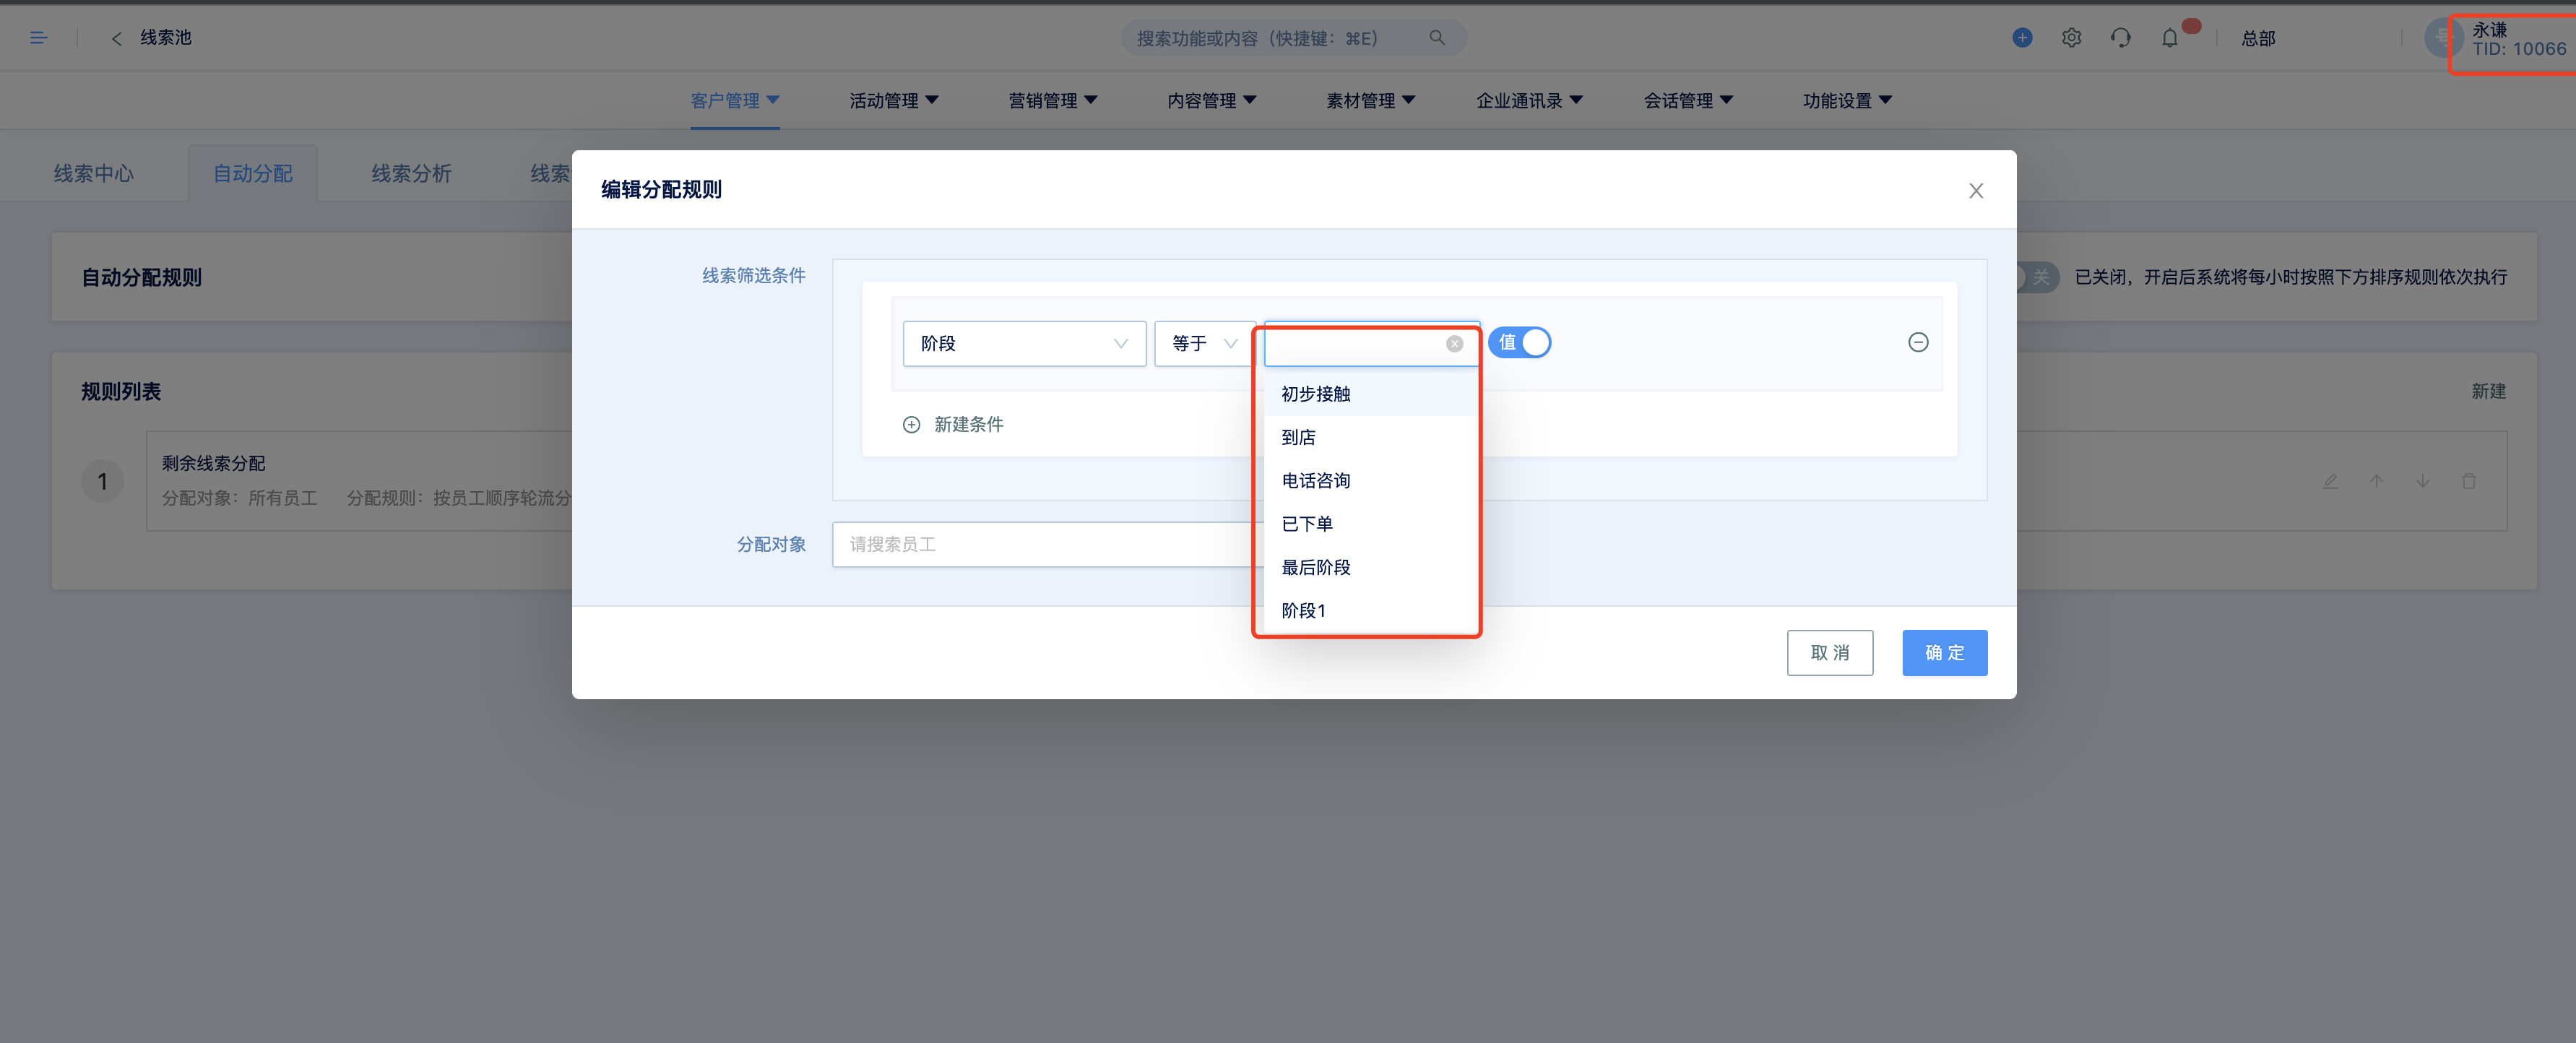Click the 取消 button
Image resolution: width=2576 pixels, height=1043 pixels.
(1830, 653)
